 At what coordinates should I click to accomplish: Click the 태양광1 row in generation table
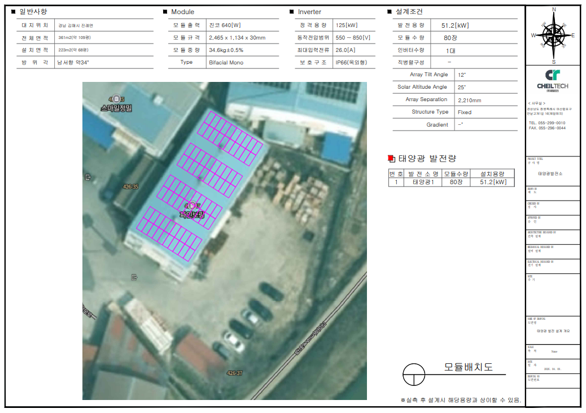[425, 182]
